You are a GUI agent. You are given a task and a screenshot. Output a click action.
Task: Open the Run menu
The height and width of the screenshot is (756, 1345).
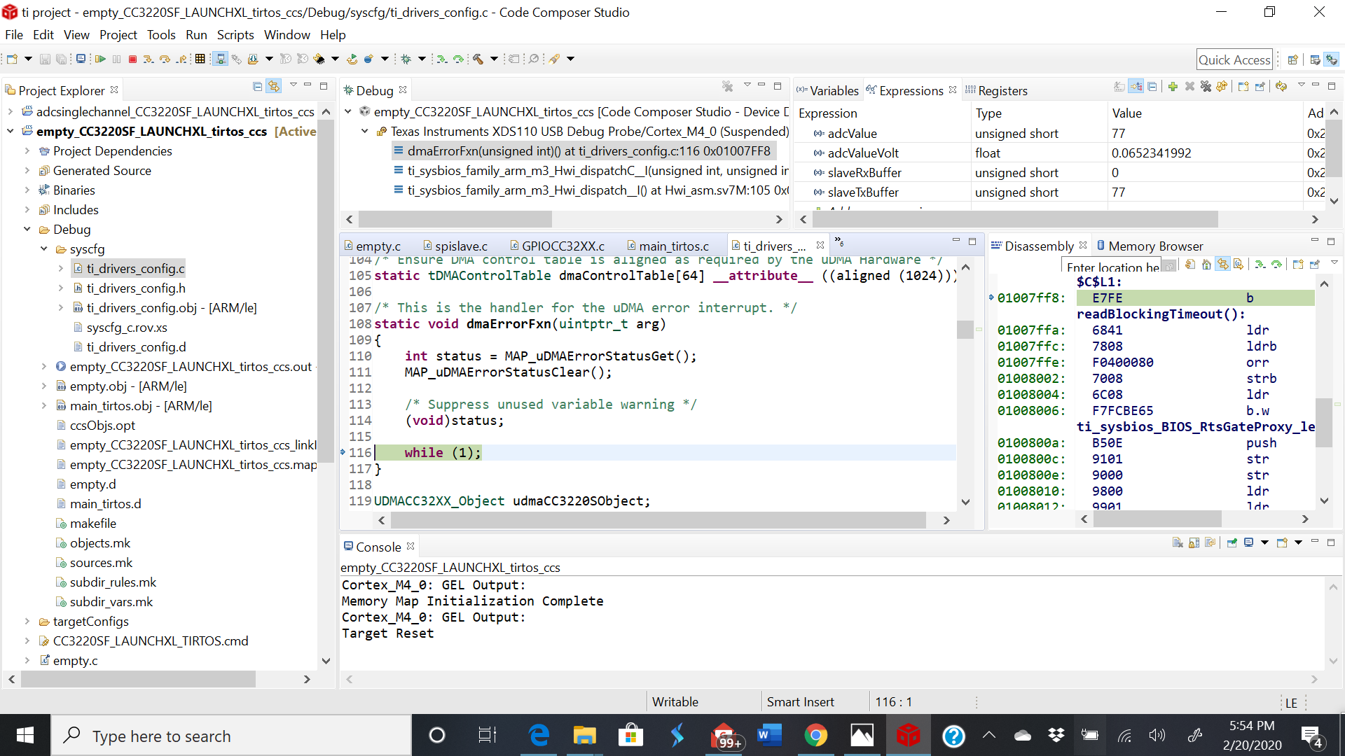point(196,35)
